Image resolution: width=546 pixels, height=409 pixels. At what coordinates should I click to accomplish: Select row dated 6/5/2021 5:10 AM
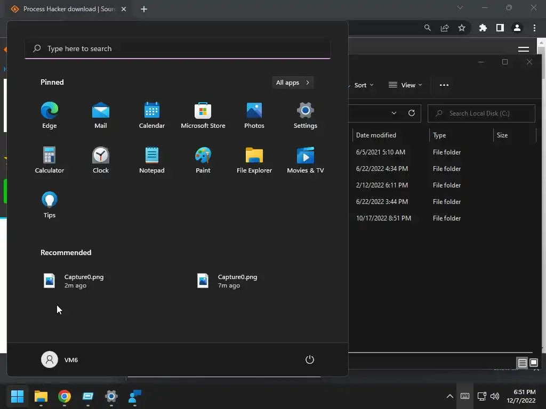pos(442,152)
